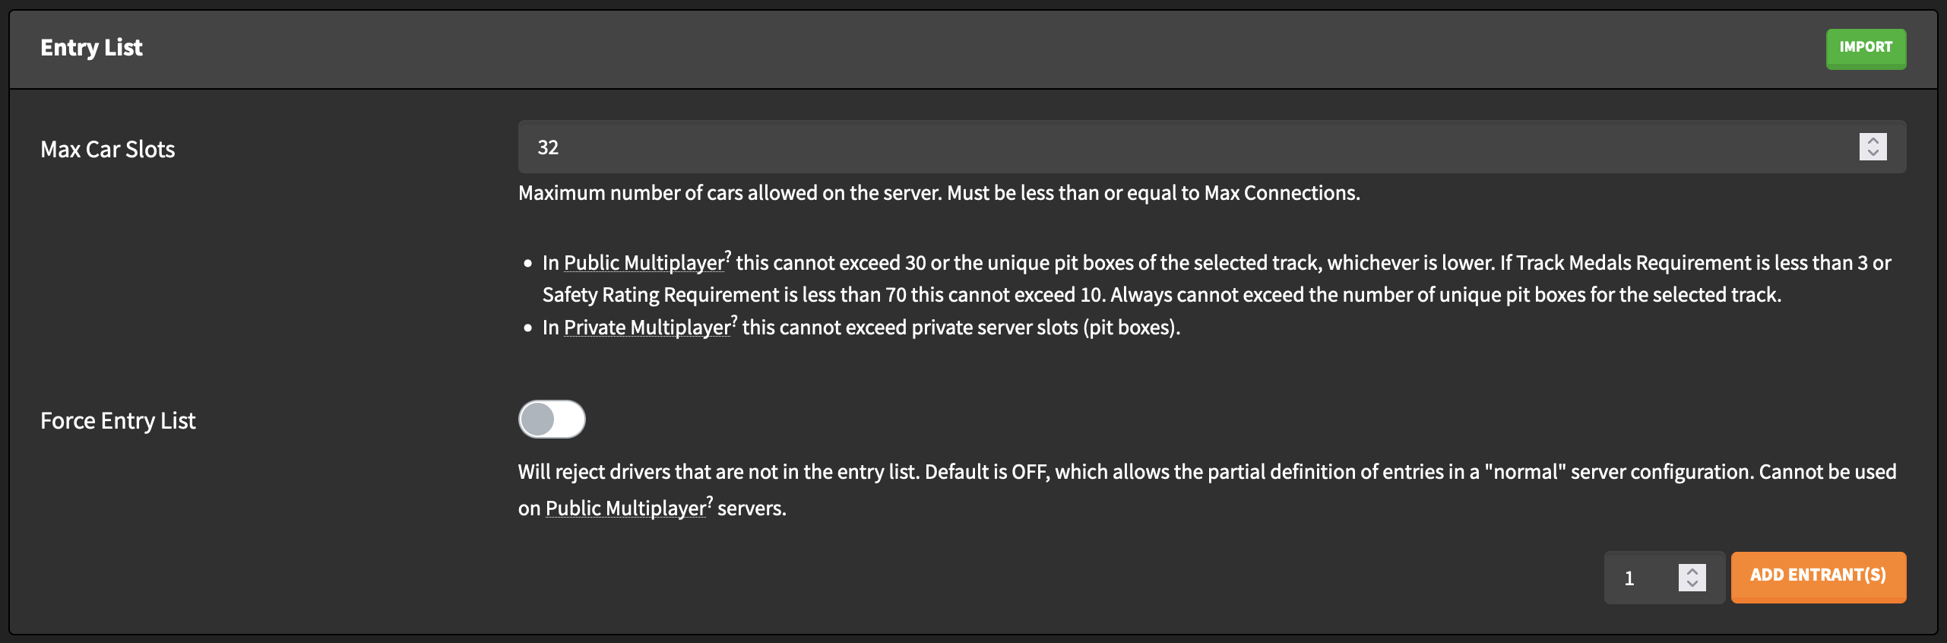Click the Max Car Slots label

[107, 149]
